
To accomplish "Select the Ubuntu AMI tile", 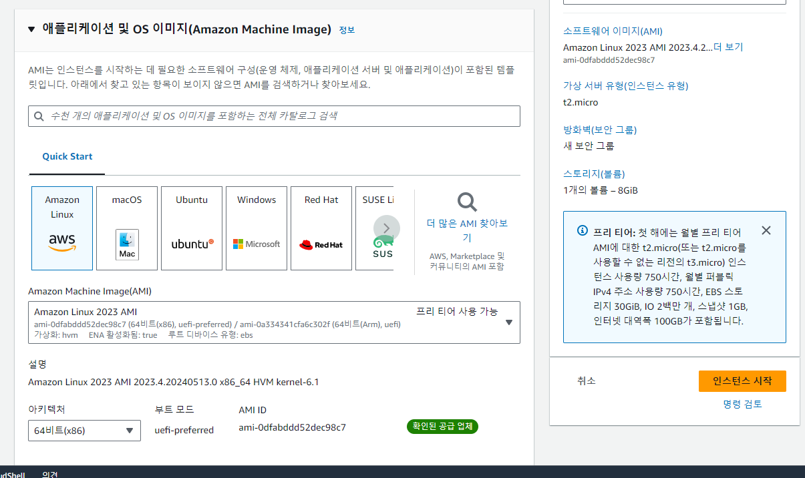I will pos(192,228).
